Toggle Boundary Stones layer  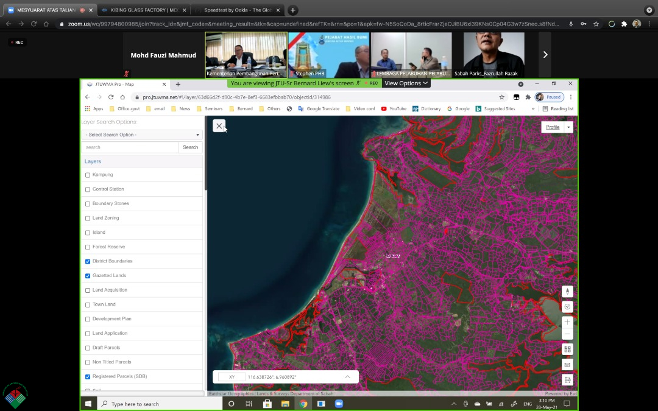point(88,204)
